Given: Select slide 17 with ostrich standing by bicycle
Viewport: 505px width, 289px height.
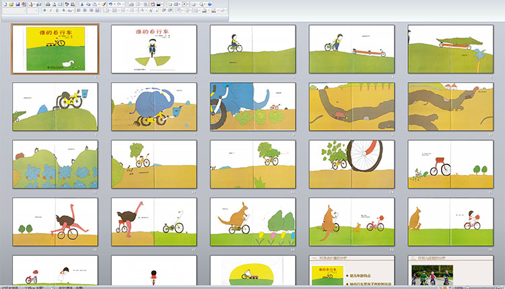Looking at the screenshot, I should 154,222.
